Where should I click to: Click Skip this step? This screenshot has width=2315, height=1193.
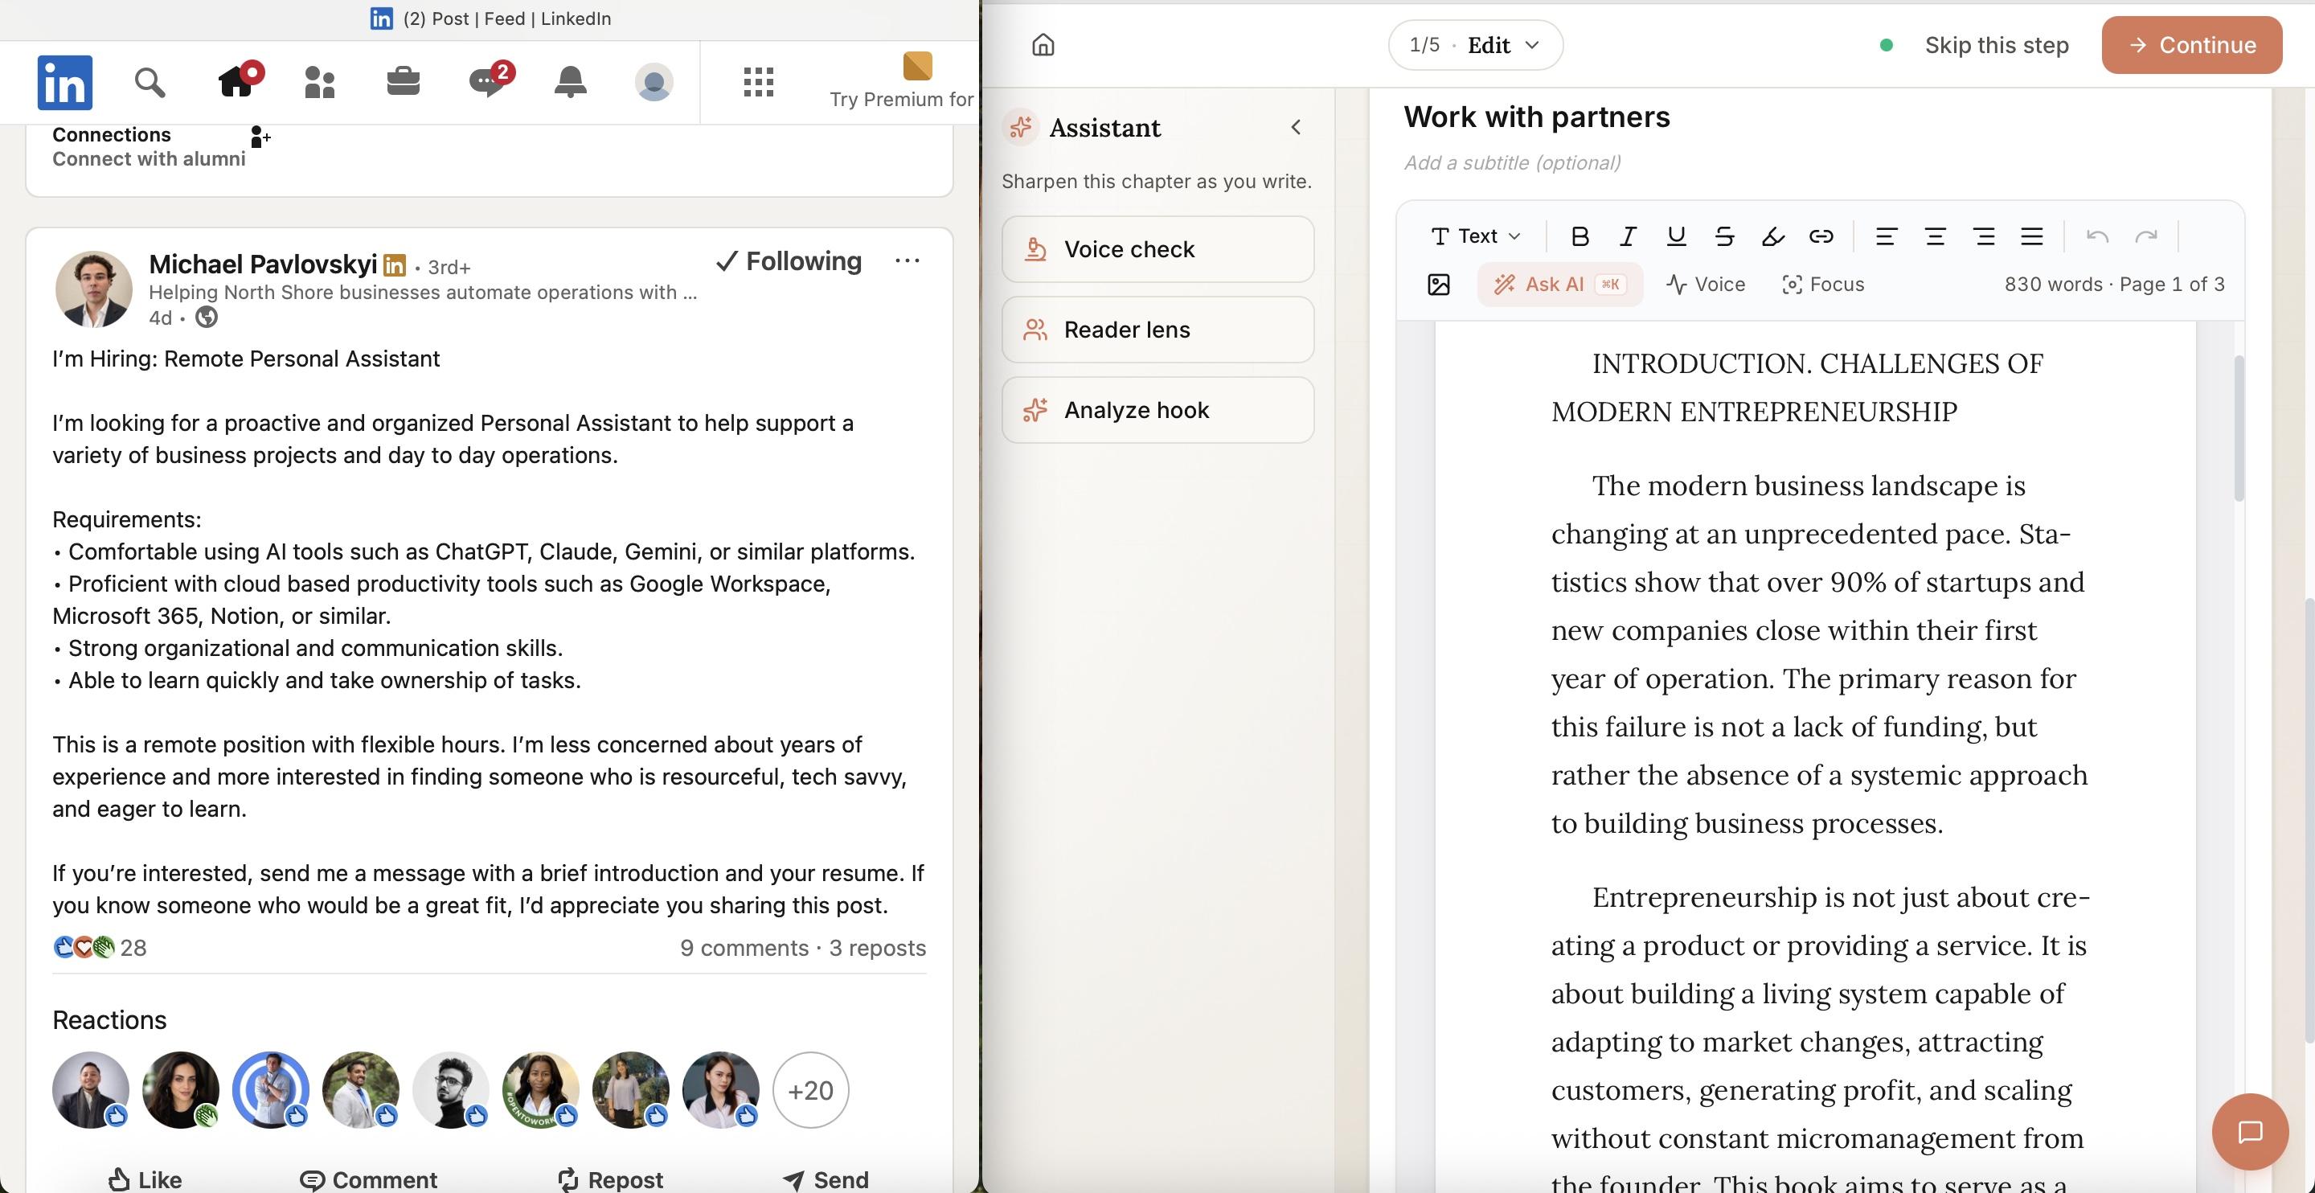click(x=1996, y=45)
